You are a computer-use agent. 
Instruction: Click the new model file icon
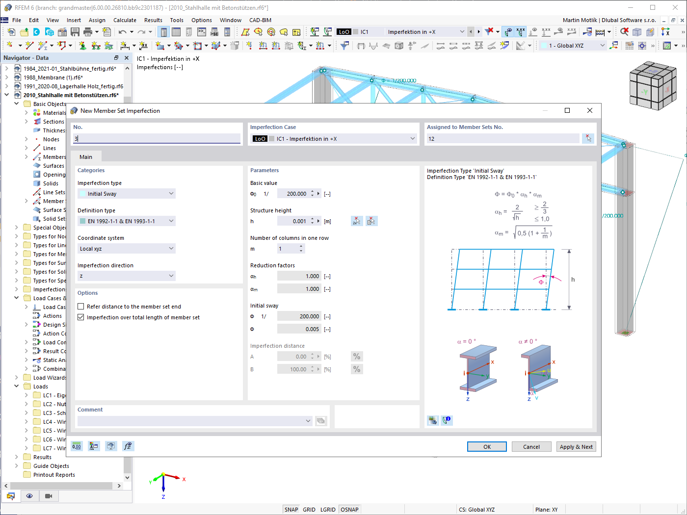tap(11, 32)
